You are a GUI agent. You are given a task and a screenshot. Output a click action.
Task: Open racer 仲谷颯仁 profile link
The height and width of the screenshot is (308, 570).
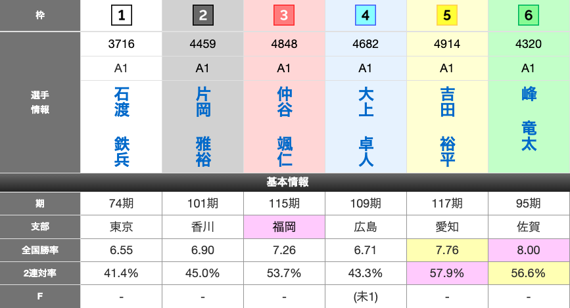285,127
